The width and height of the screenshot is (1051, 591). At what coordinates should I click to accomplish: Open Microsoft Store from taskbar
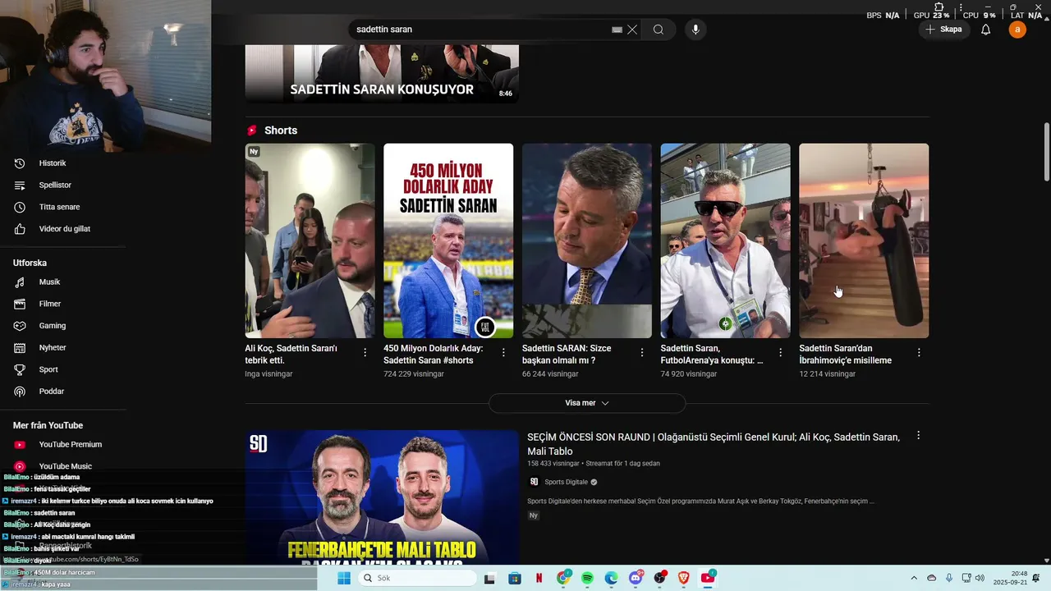tap(515, 578)
